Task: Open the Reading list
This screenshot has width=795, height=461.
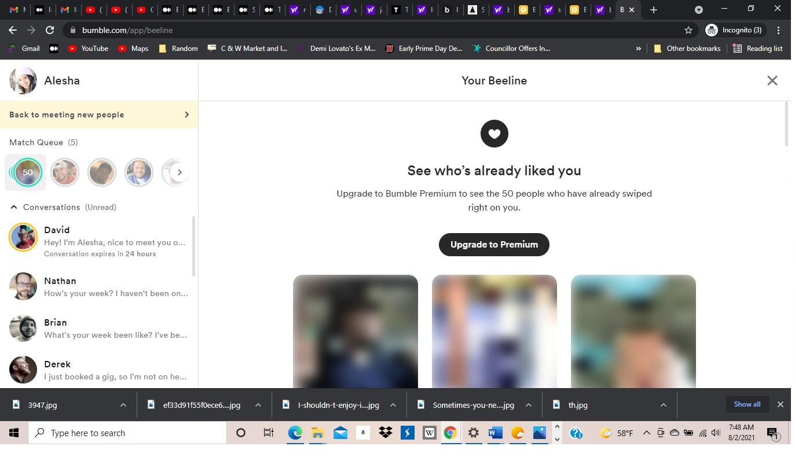Action: [757, 49]
